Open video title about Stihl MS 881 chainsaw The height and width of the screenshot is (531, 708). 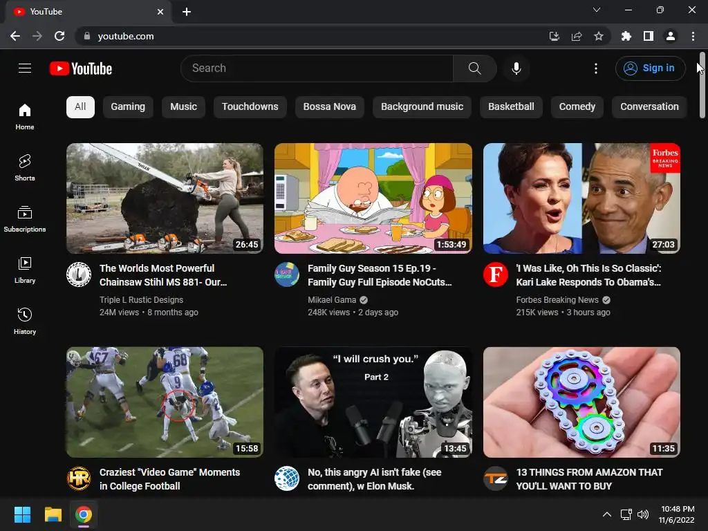tap(163, 275)
